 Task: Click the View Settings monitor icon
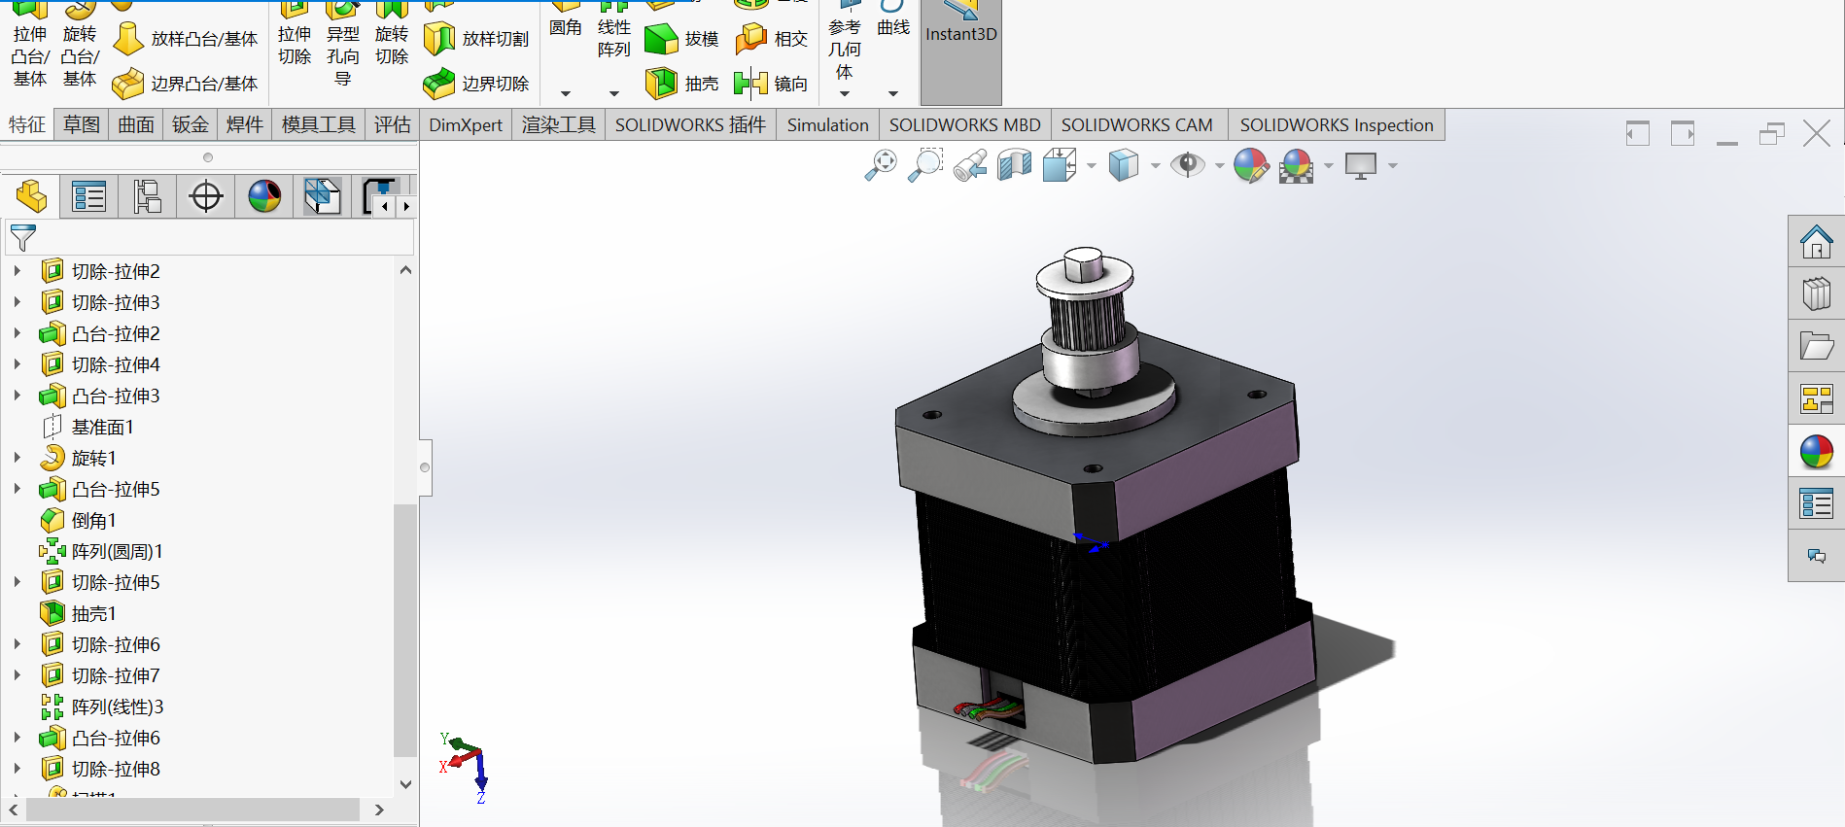pos(1361,165)
